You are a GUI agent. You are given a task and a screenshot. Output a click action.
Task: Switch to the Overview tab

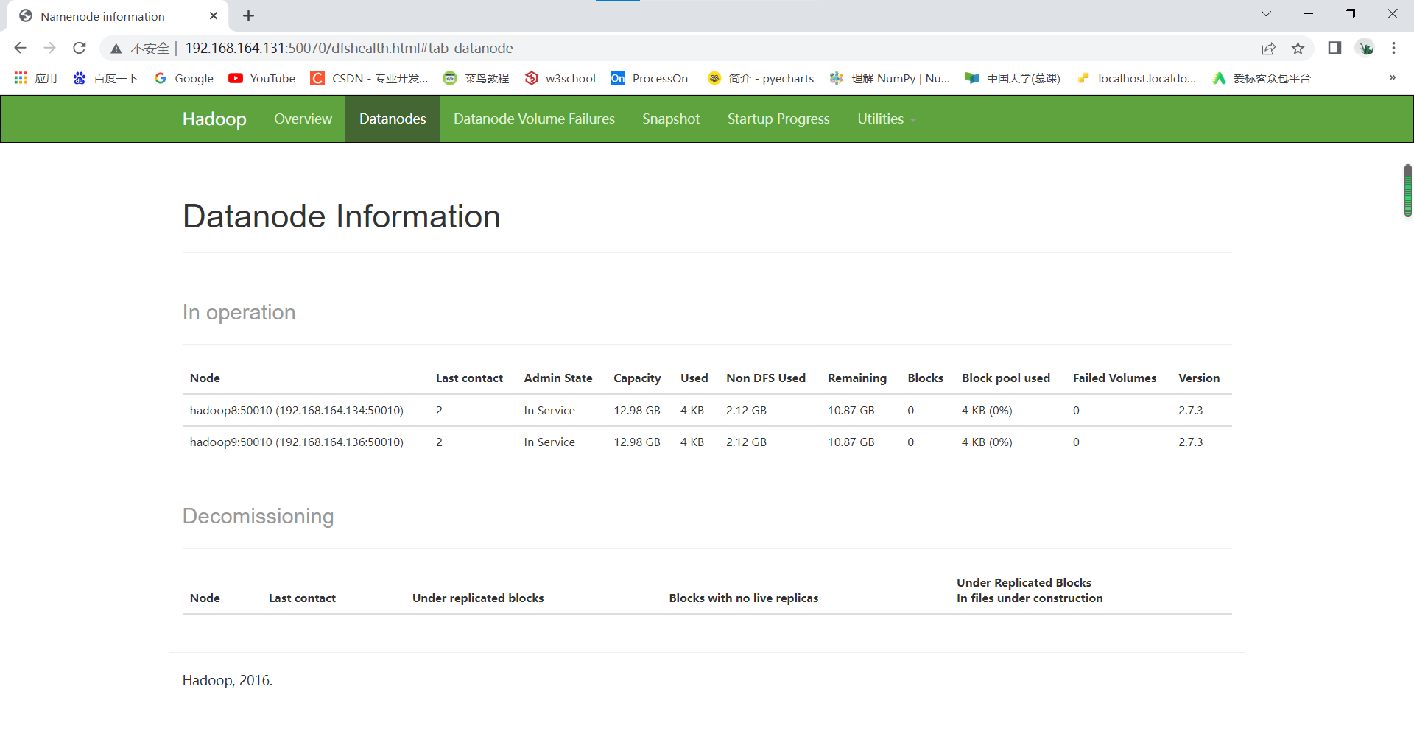tap(303, 119)
